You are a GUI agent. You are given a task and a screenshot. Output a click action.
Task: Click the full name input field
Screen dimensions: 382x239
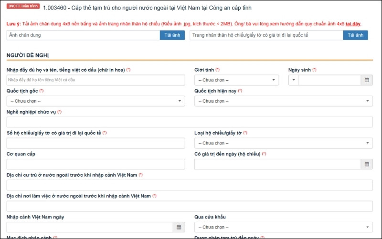click(x=95, y=80)
